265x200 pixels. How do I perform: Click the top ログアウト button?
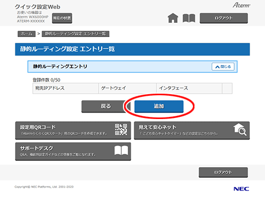pos(224,18)
